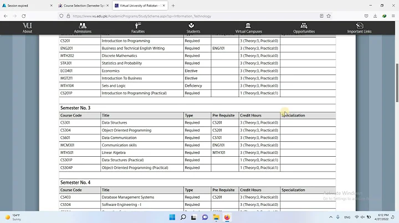The width and height of the screenshot is (399, 223).
Task: Click the microphone tray icon
Action: [x=338, y=217]
